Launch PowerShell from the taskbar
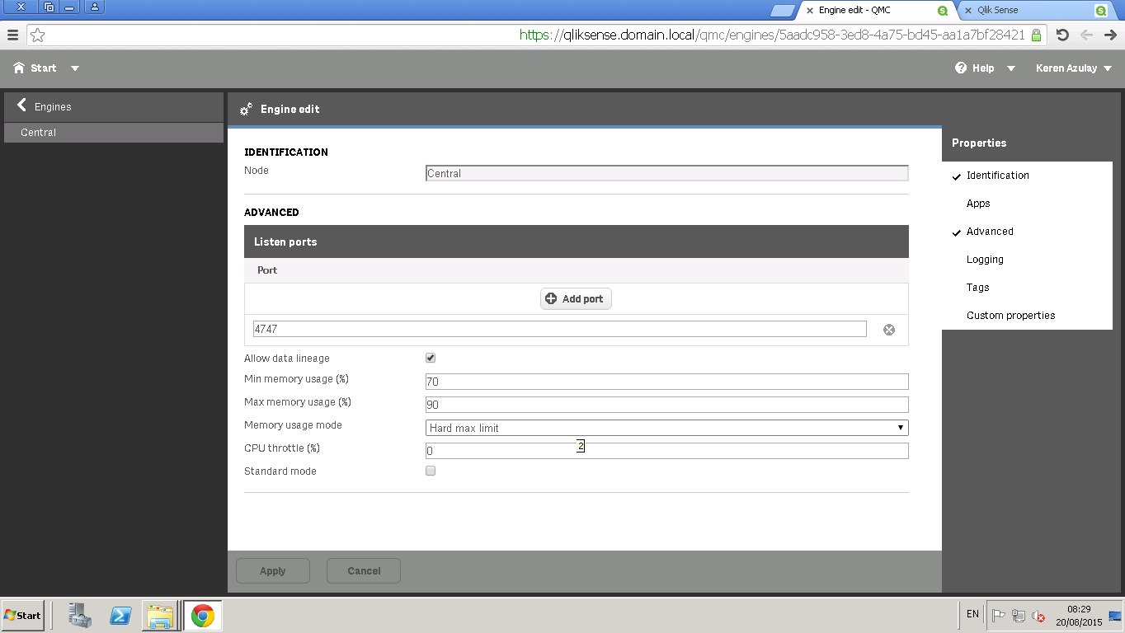Viewport: 1125px width, 633px height. (x=120, y=615)
